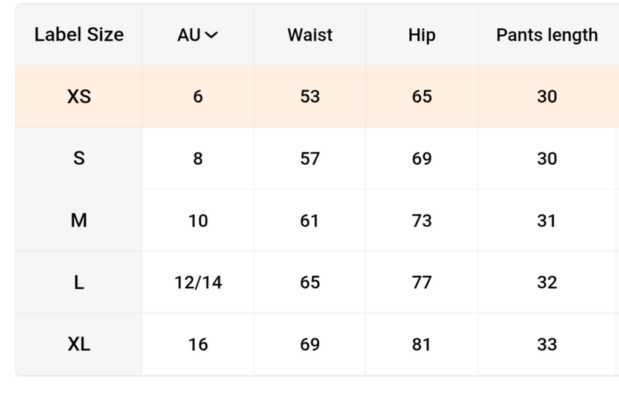Select the S label size cell

pos(79,158)
